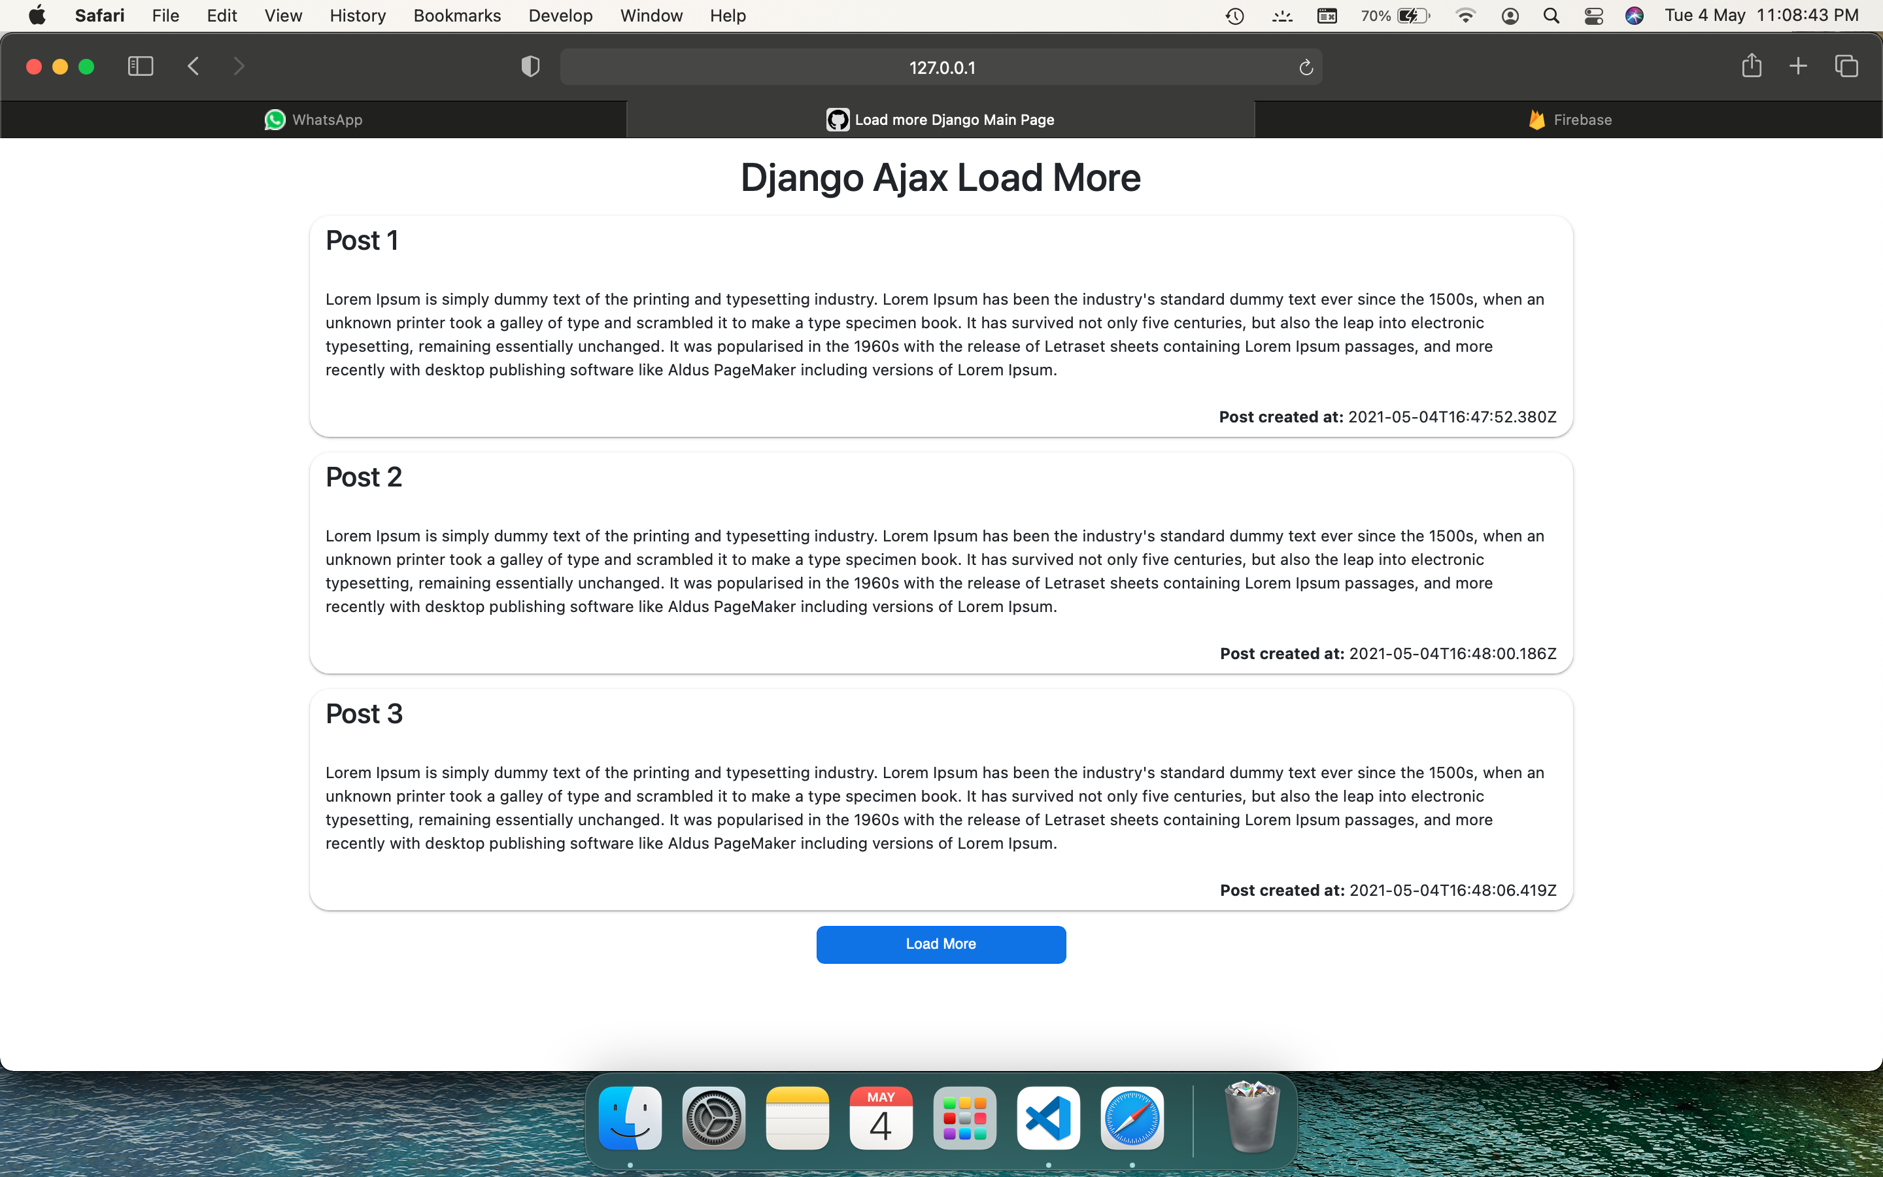Screen dimensions: 1883x1177
Task: Switch to the Firebase tab
Action: click(x=1569, y=120)
